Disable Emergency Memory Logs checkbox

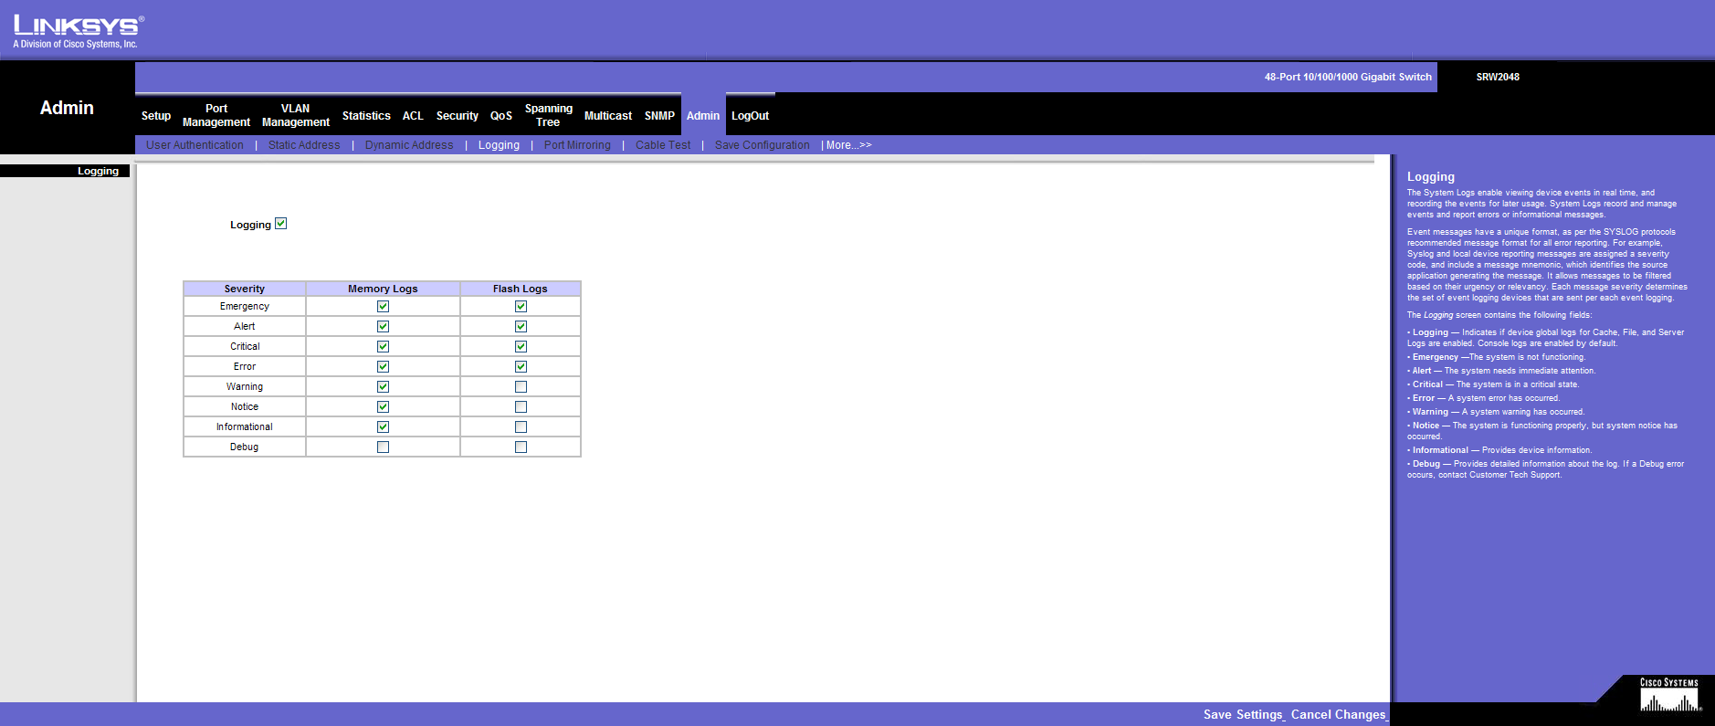[x=383, y=307]
